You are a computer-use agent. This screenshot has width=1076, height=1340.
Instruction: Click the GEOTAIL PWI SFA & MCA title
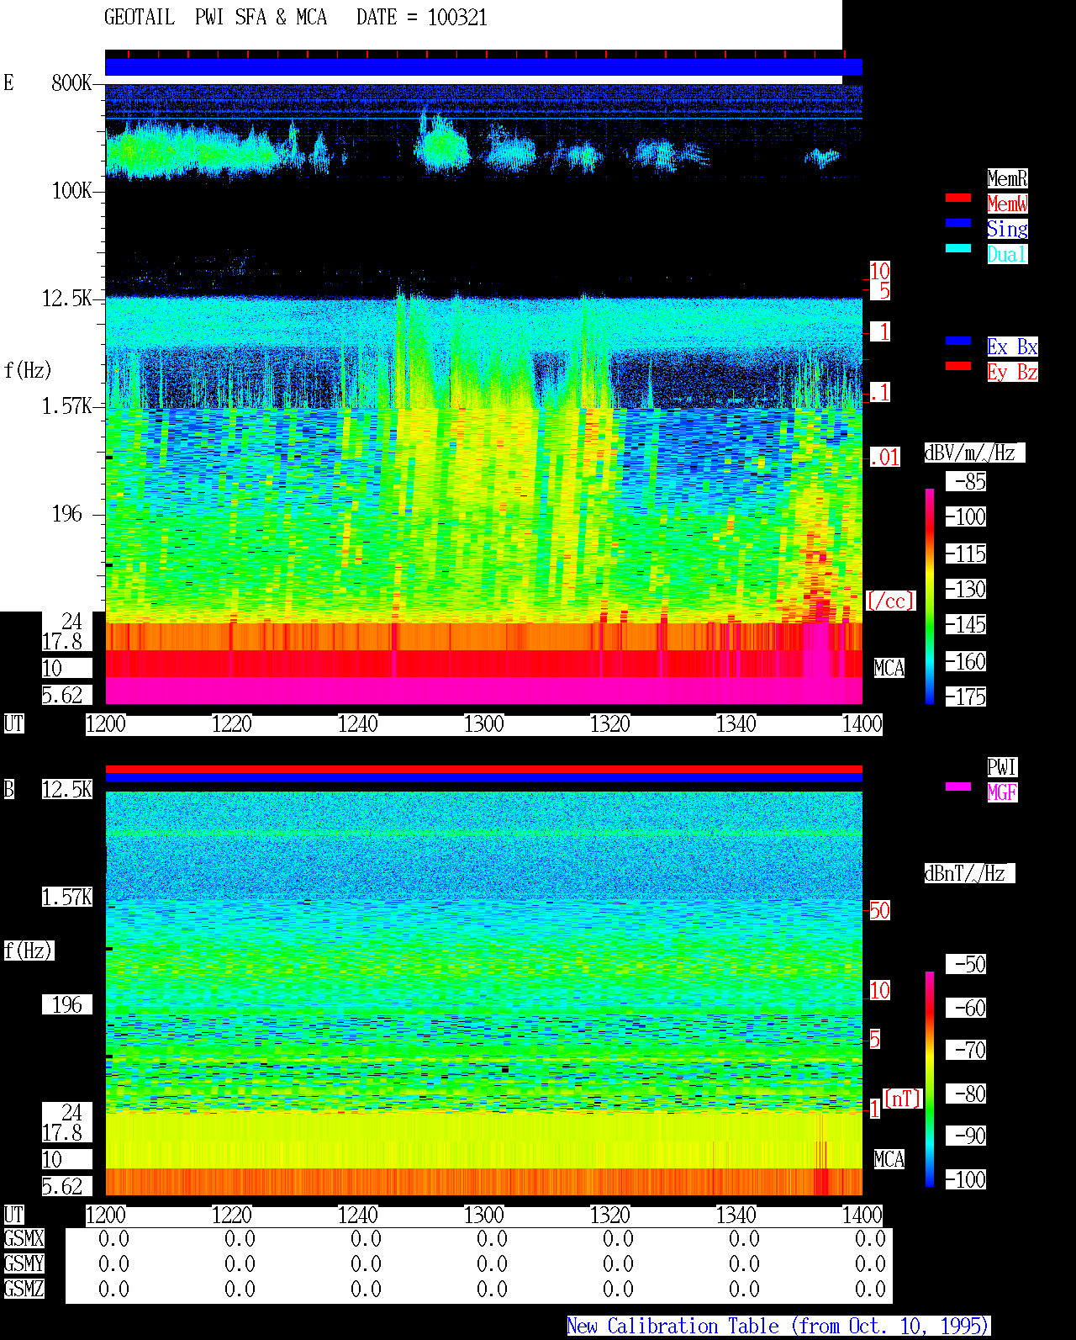215,18
